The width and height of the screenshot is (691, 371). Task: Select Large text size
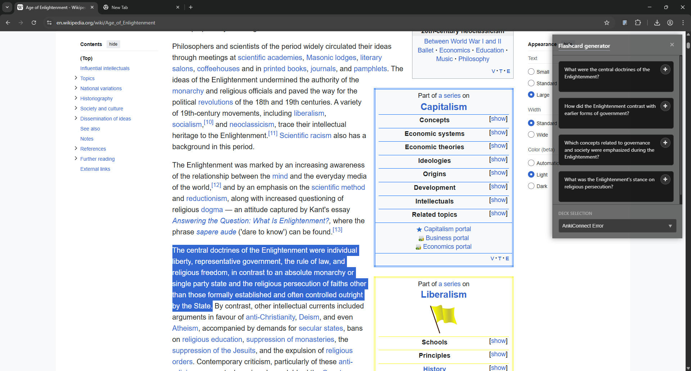pos(531,95)
